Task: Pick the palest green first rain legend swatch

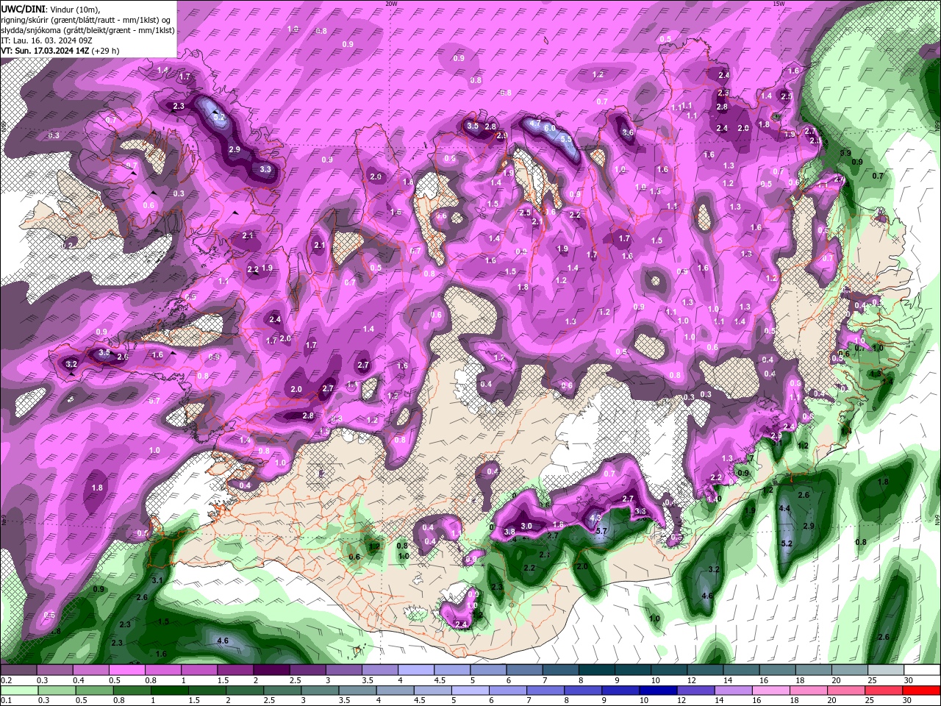Action: 18,691
